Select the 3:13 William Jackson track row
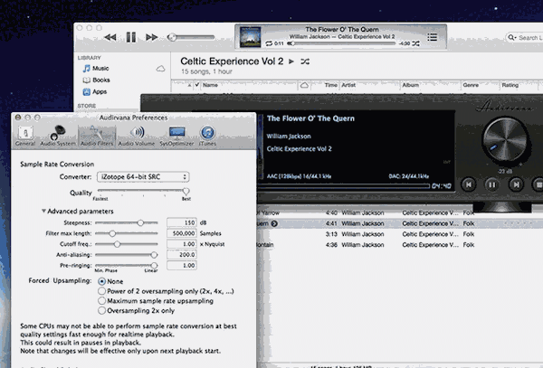The image size is (543, 368). point(400,234)
